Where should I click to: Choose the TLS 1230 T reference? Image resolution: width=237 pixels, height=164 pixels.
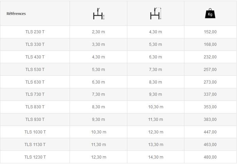tap(35, 157)
